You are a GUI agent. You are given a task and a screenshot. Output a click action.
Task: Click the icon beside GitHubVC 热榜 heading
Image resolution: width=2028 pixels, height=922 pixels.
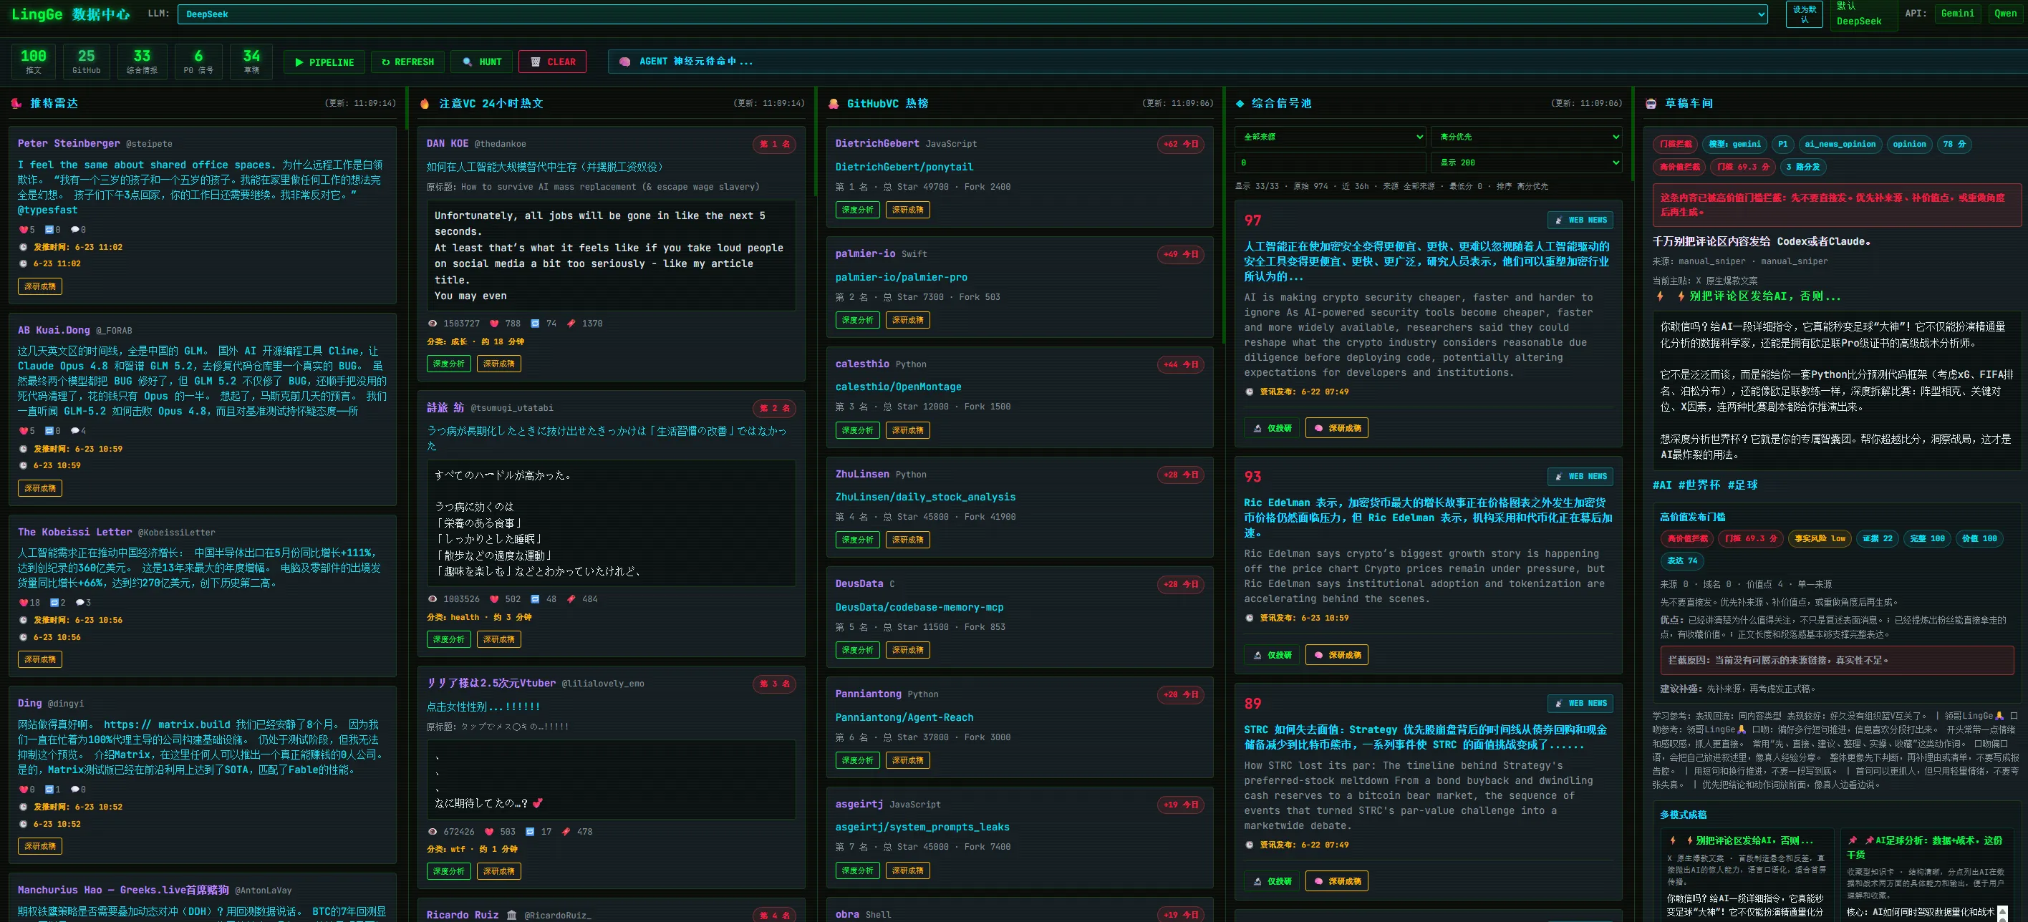pyautogui.click(x=834, y=104)
